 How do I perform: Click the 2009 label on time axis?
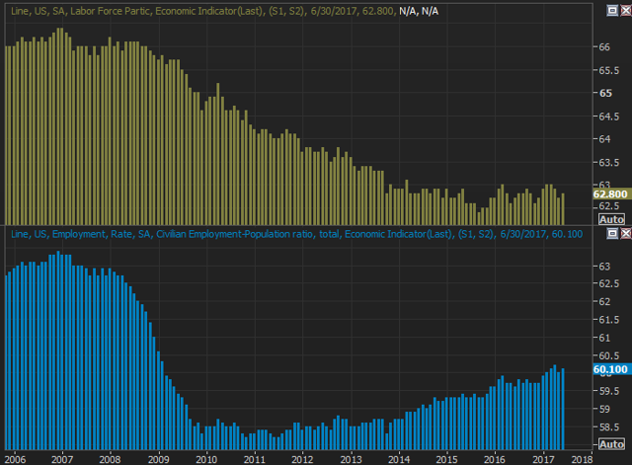[158, 459]
